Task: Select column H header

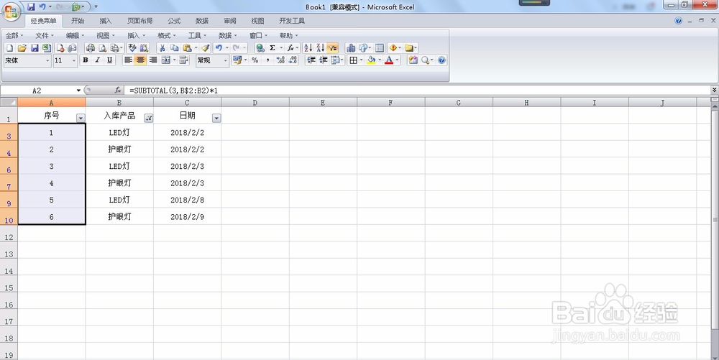Action: click(526, 103)
